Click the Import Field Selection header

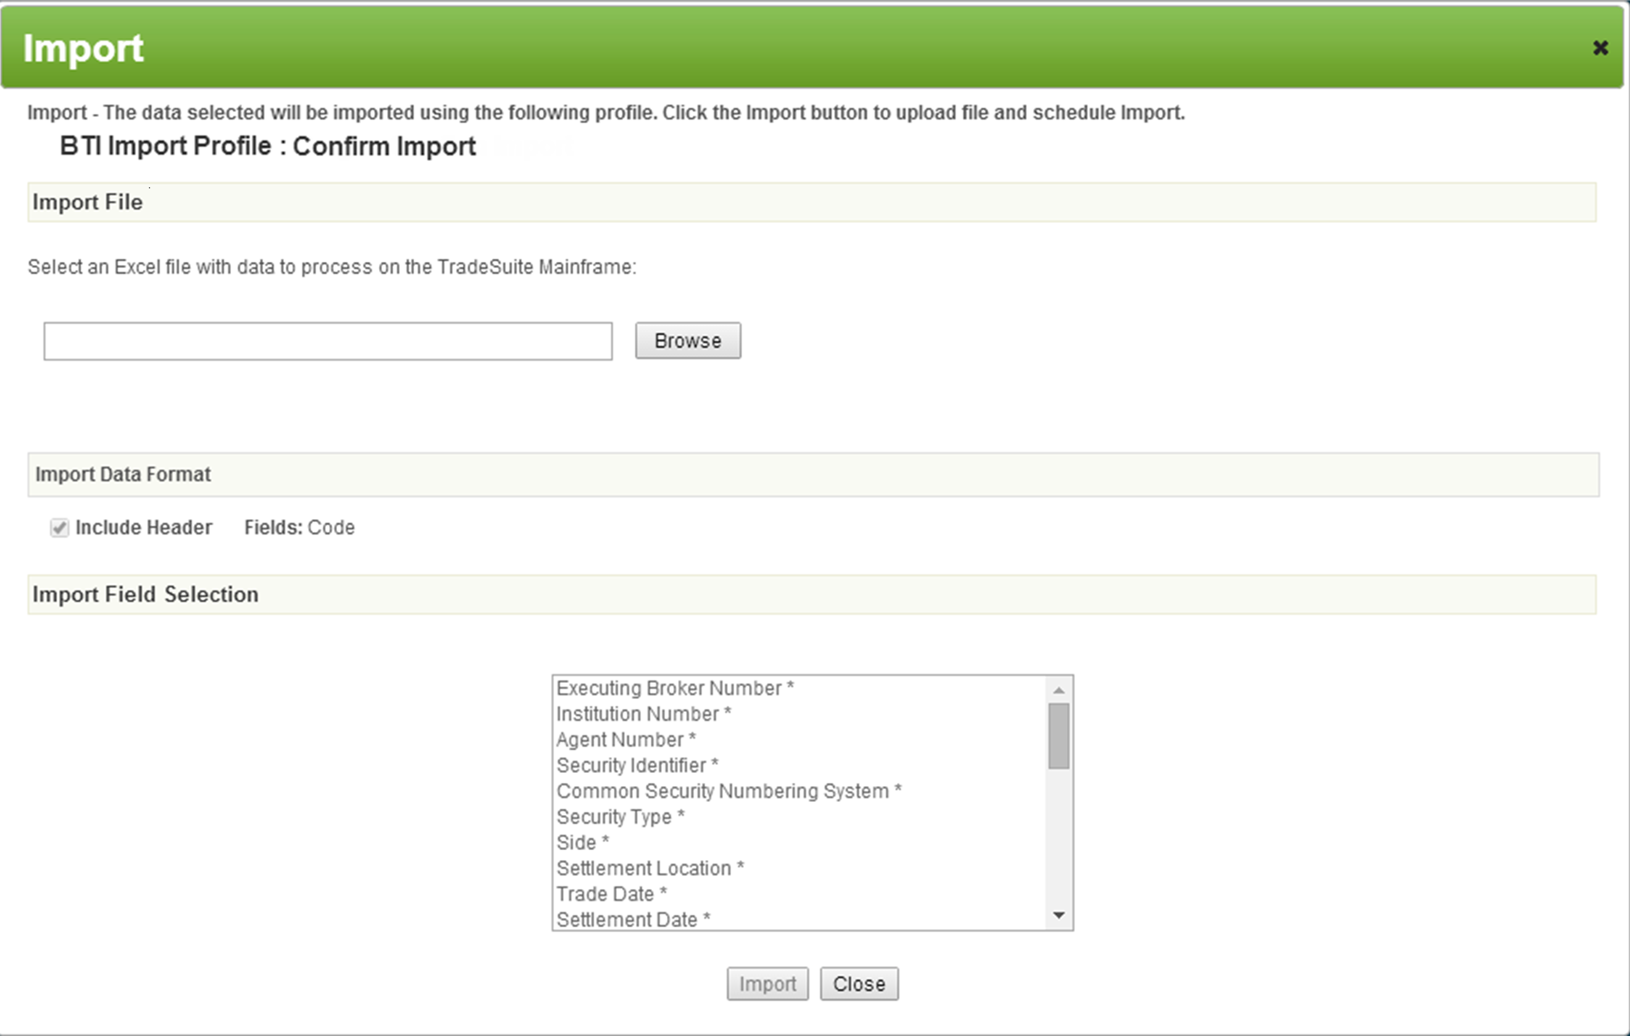point(146,595)
